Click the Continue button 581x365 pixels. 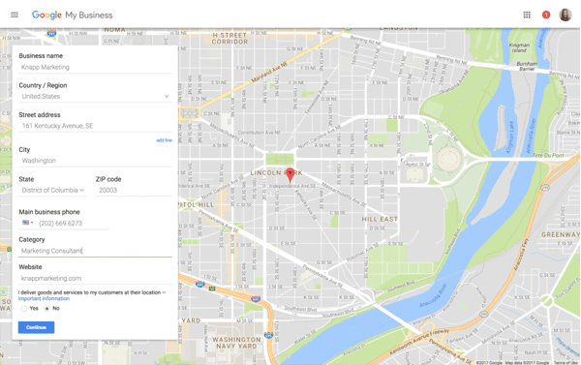37,327
